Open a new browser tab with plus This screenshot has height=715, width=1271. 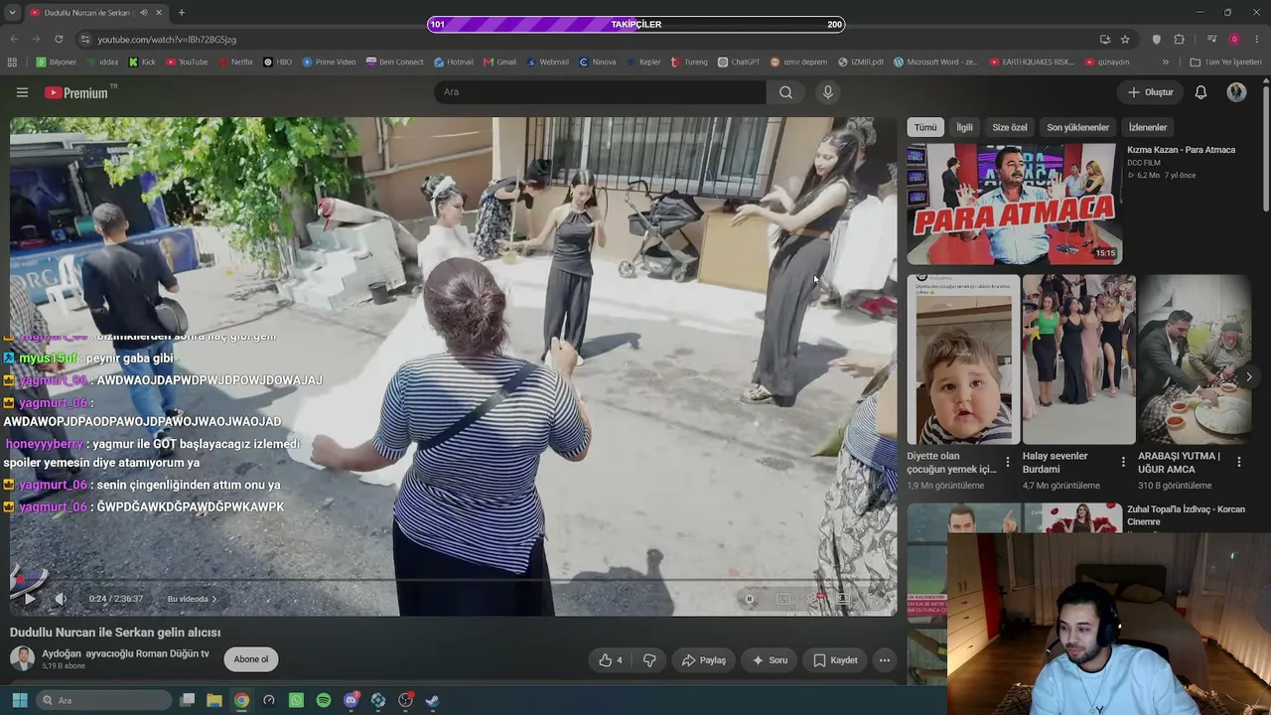click(x=181, y=13)
